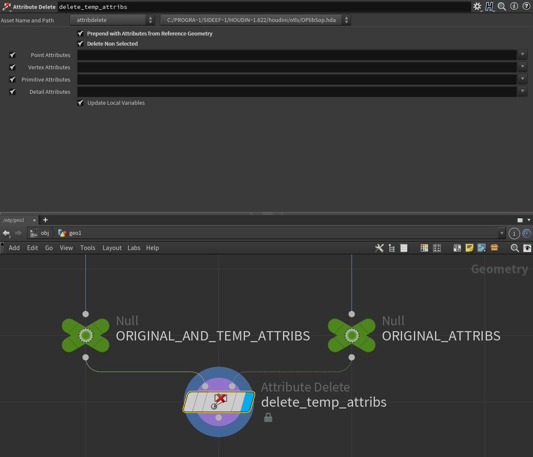The width and height of the screenshot is (533, 457).
Task: Open node color palette
Action: (424, 248)
